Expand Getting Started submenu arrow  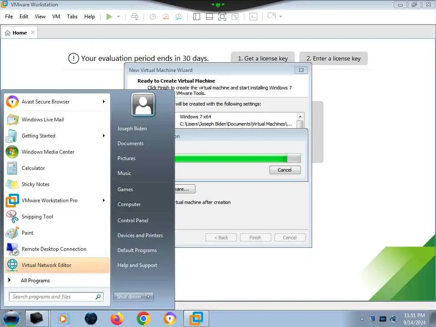104,136
